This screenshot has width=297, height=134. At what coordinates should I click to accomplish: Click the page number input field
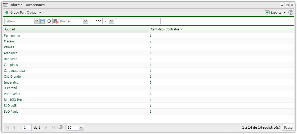[27, 128]
